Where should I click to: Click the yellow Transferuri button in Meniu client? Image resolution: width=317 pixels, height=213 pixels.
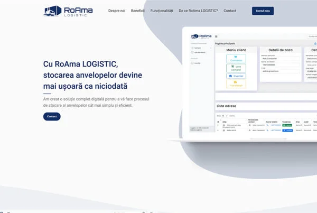tap(236, 84)
